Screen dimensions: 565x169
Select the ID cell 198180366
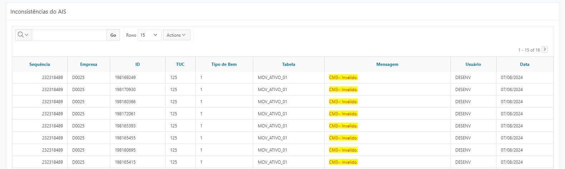(x=125, y=102)
